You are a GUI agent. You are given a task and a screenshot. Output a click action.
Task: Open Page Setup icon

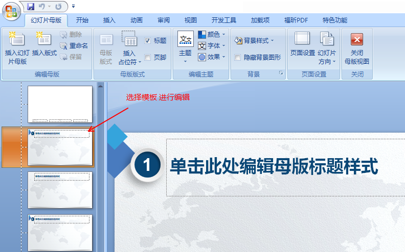[x=302, y=39]
